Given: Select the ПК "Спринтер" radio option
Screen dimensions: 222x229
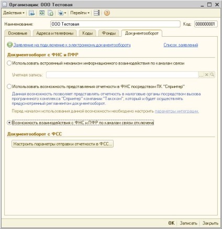Looking at the screenshot, I should 9,86.
